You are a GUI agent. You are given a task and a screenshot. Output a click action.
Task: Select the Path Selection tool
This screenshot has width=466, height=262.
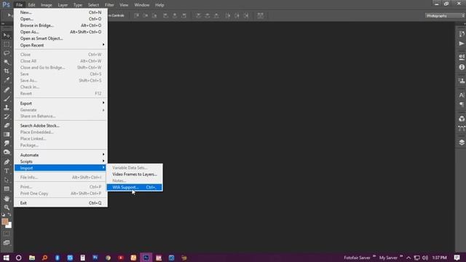[7, 180]
